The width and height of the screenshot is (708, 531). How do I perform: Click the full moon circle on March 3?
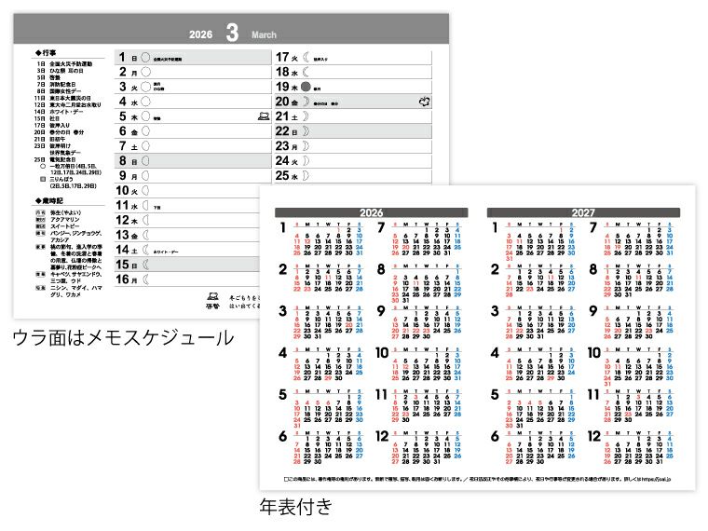coord(145,87)
